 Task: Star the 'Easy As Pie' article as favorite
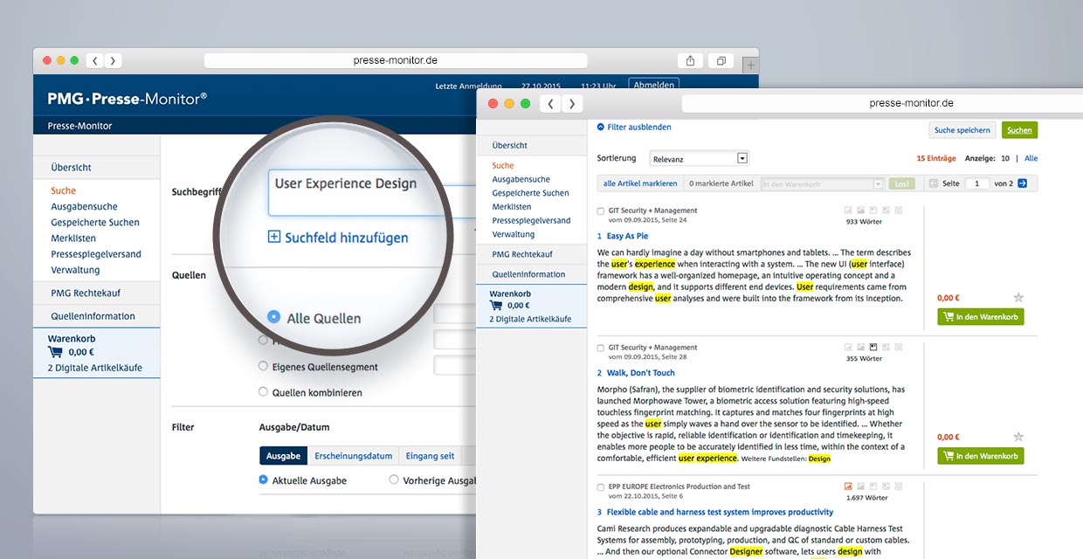click(1017, 298)
